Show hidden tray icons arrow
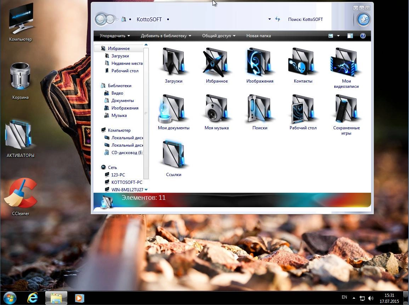Screen dimensions: 409x305 click(x=354, y=298)
